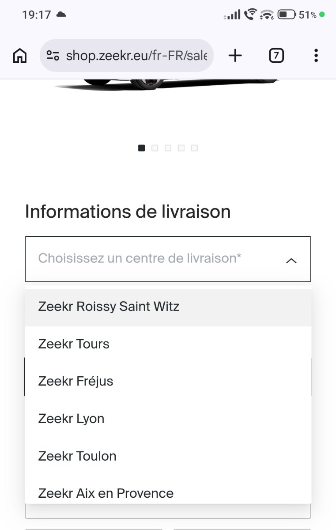
Task: Go to the third carousel image dot
Action: tap(168, 148)
